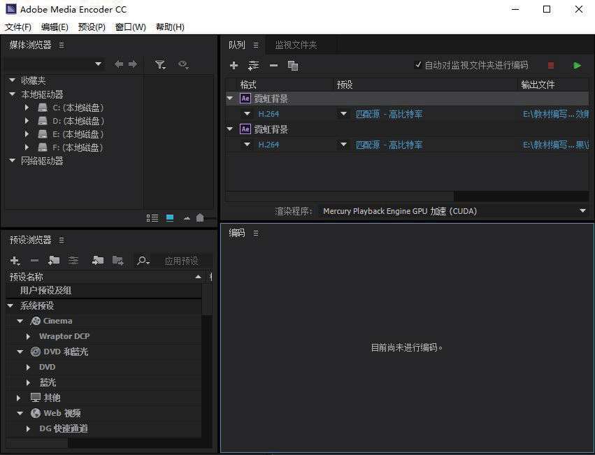
Task: Click the import presets folder icon
Action: click(x=98, y=261)
